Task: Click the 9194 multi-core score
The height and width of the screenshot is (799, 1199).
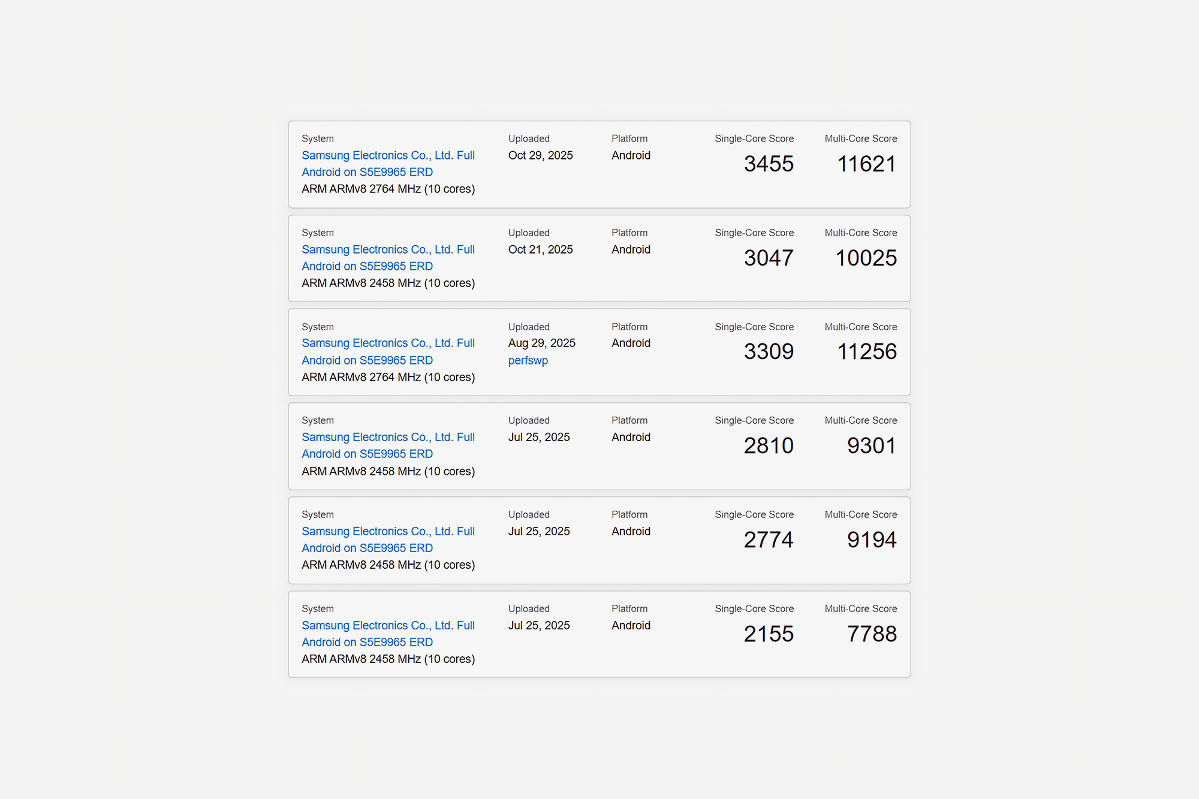Action: pos(872,539)
